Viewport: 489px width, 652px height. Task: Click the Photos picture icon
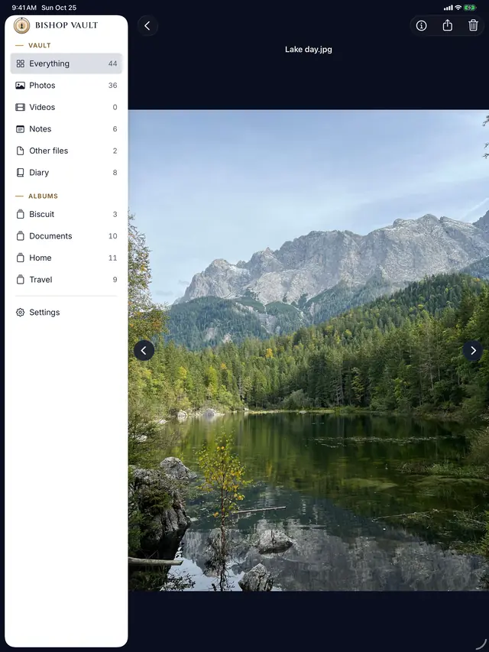(20, 86)
